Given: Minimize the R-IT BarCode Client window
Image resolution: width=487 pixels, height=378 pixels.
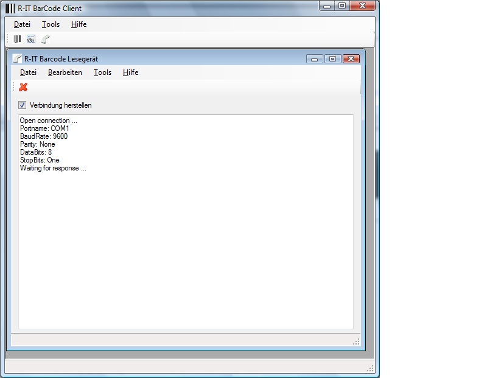Looking at the screenshot, I should click(327, 6).
